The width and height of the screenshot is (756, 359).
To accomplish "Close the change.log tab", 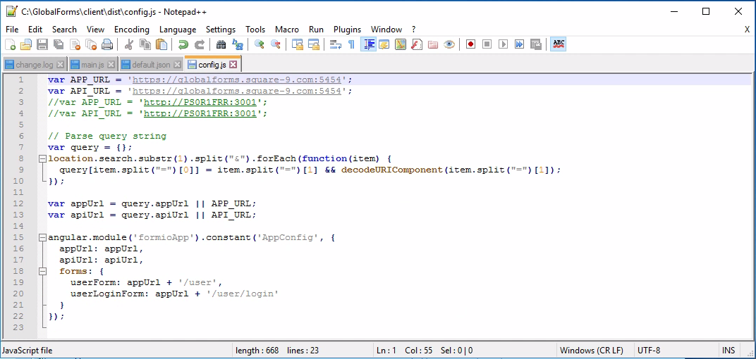I will tap(61, 65).
